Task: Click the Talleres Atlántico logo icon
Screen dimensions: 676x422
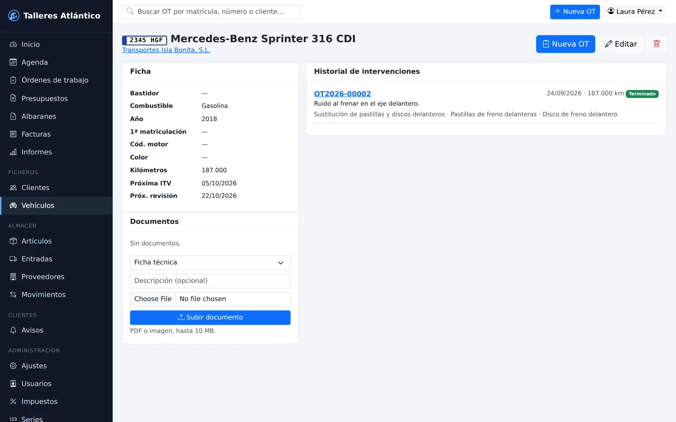Action: pos(14,16)
